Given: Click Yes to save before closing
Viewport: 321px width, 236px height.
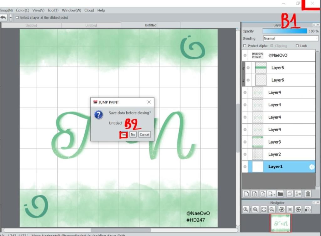Looking at the screenshot, I should click(124, 134).
